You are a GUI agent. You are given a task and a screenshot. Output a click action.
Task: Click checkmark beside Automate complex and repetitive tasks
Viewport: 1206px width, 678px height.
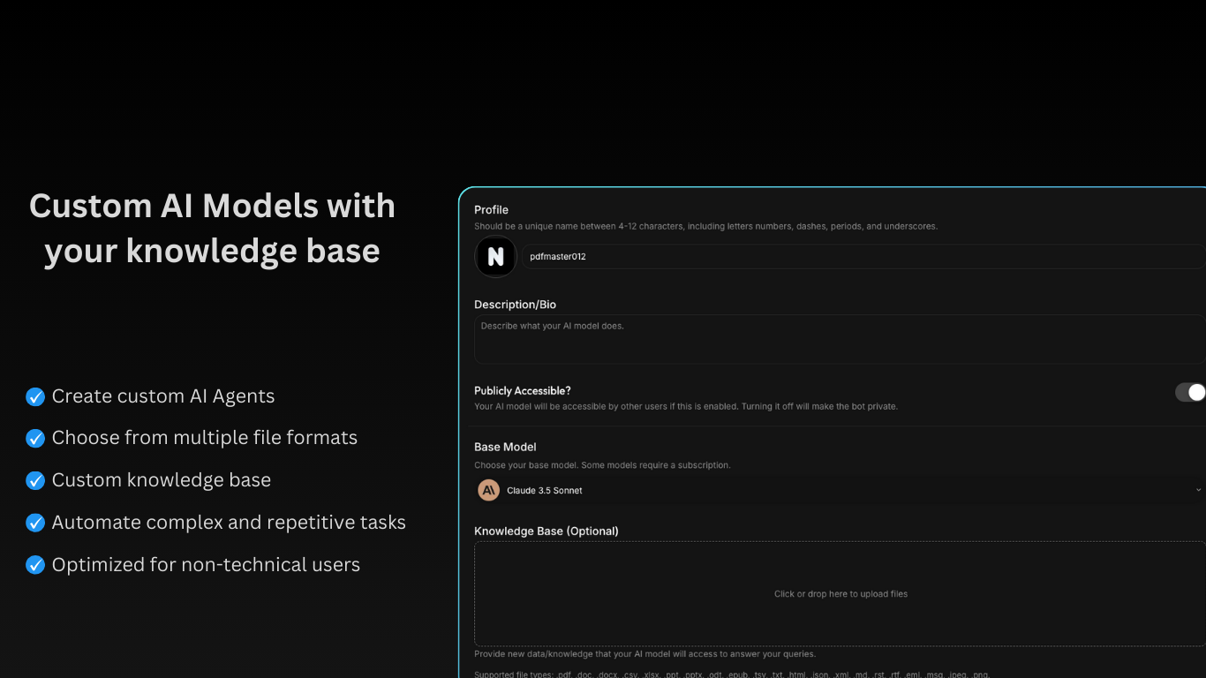[x=35, y=524]
